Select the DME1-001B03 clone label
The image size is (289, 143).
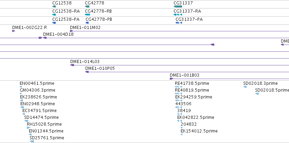pos(184,75)
